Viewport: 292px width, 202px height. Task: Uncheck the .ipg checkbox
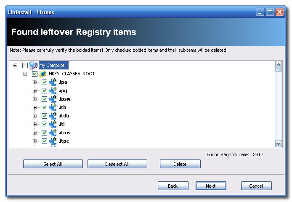(x=44, y=90)
